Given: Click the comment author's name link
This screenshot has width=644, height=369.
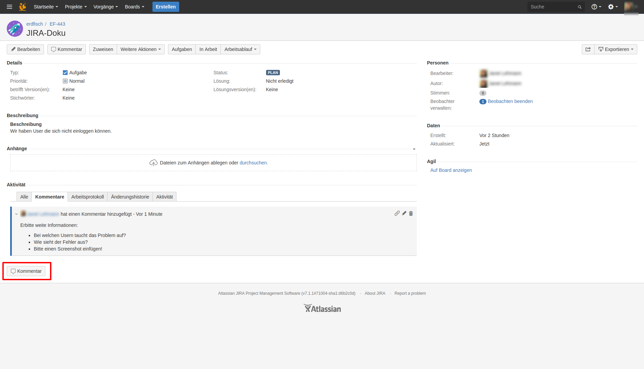Looking at the screenshot, I should click(43, 214).
